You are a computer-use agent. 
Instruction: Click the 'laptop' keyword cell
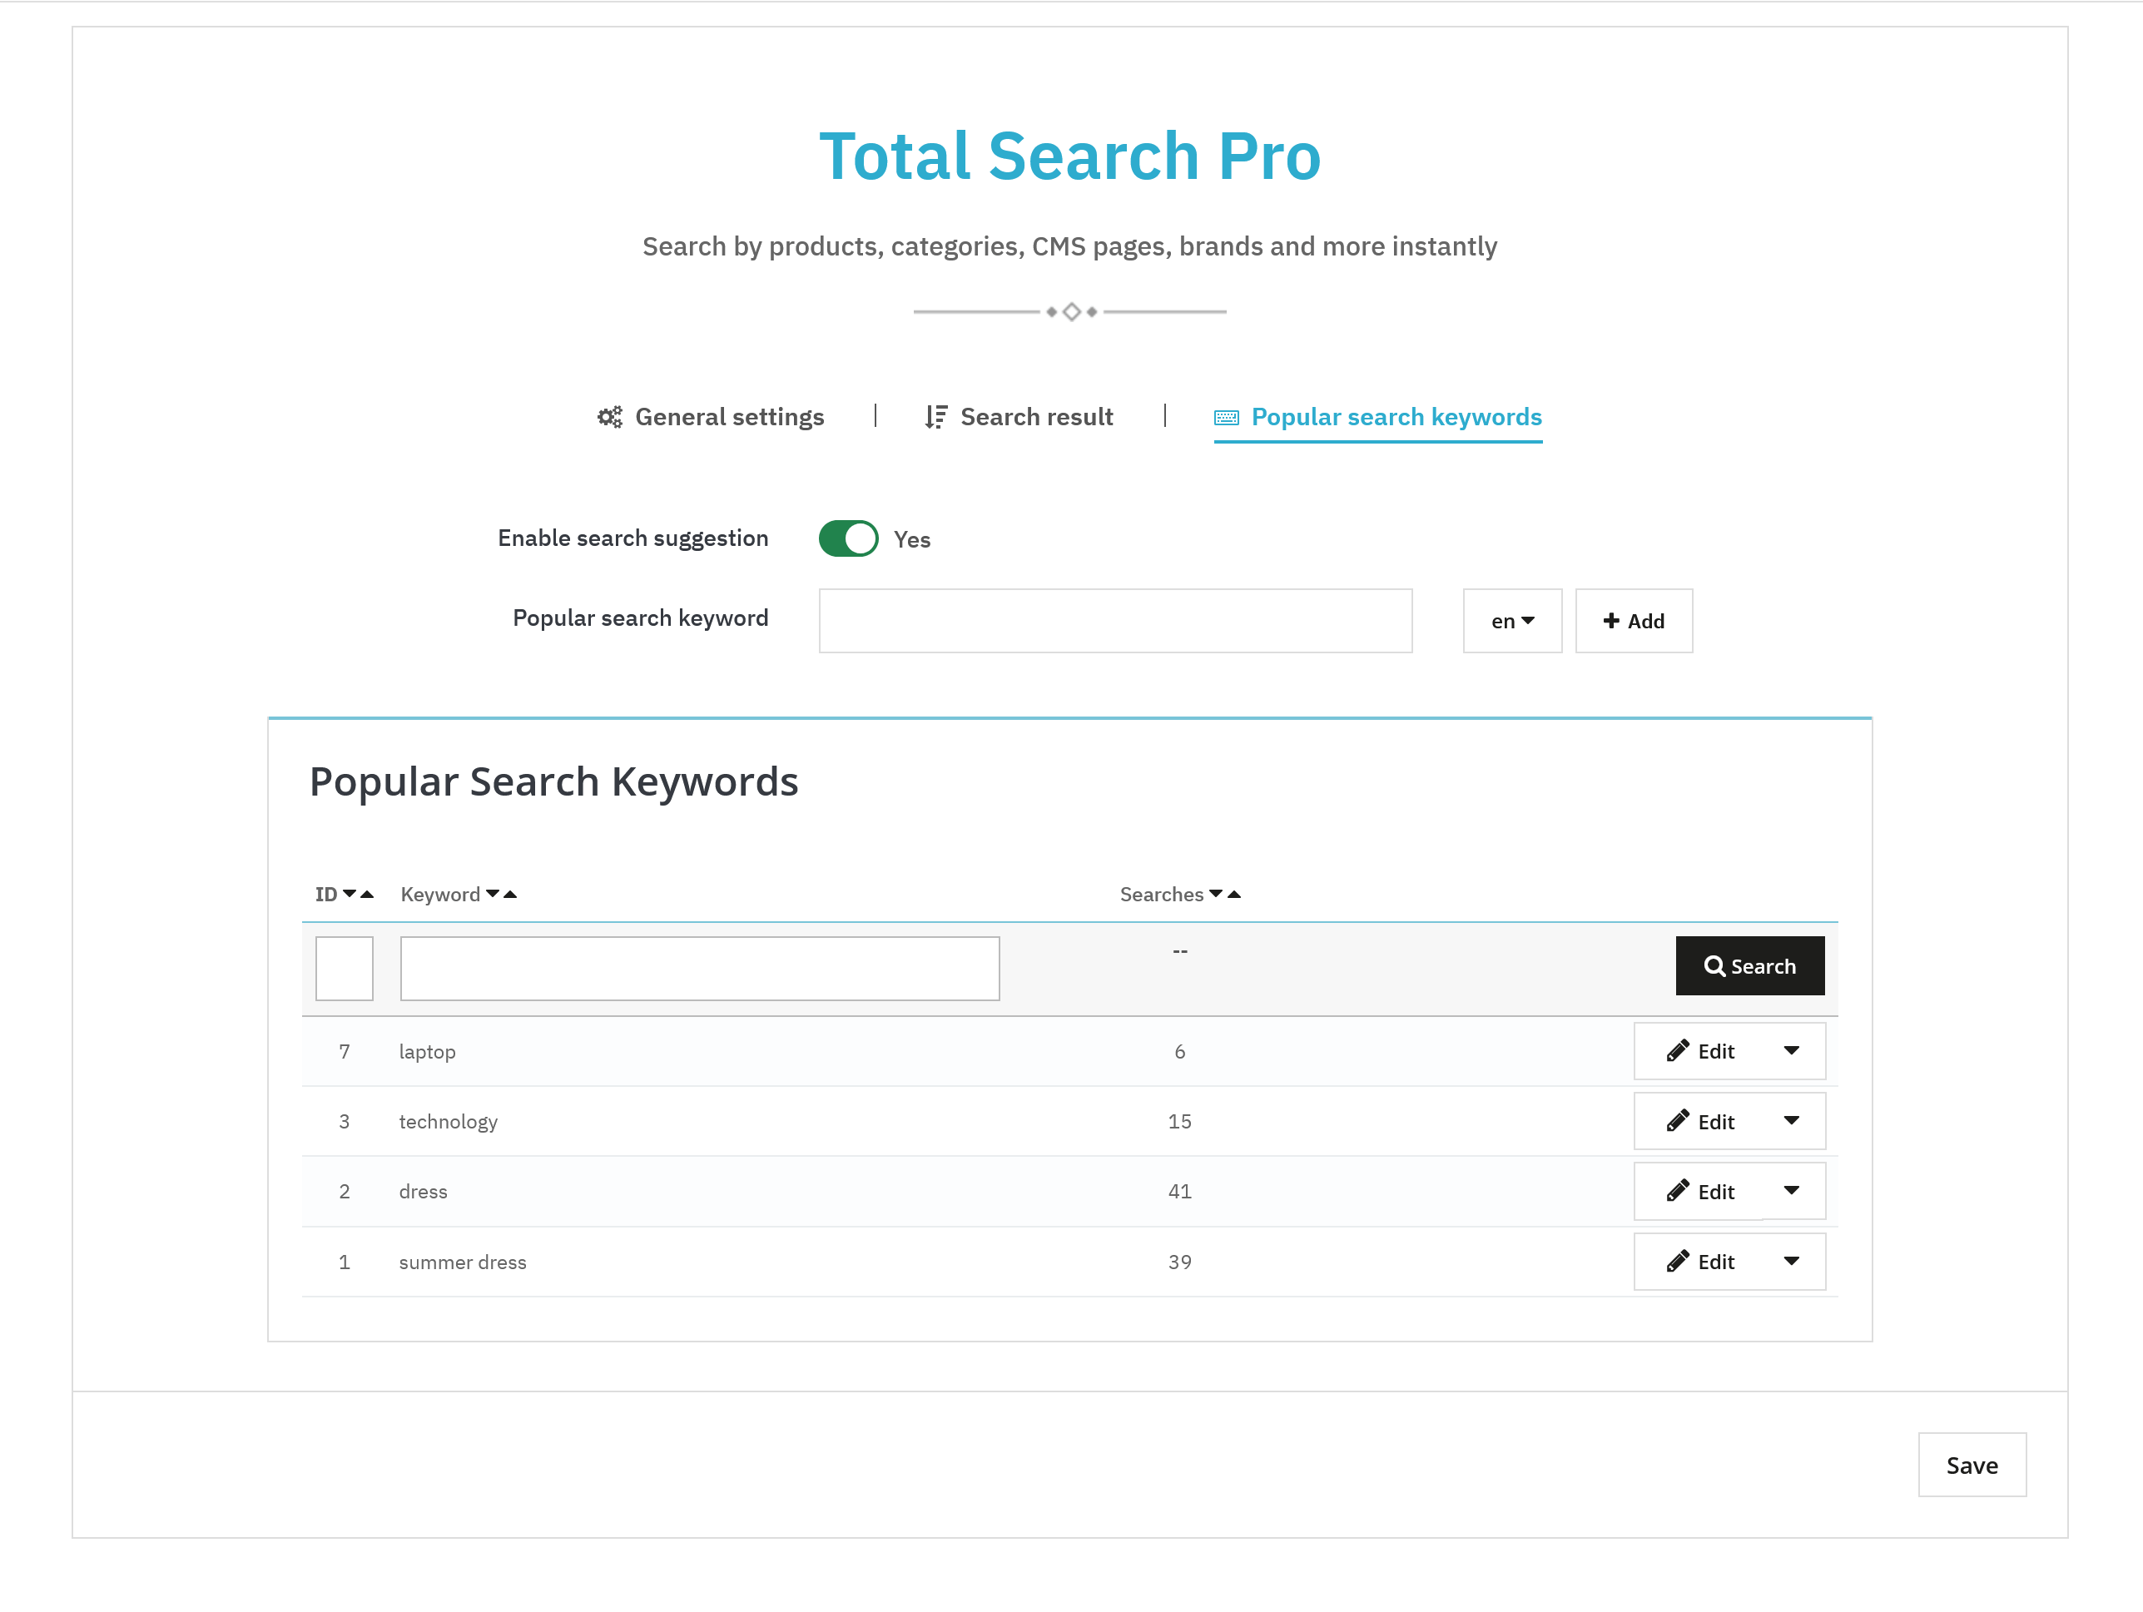[x=427, y=1052]
